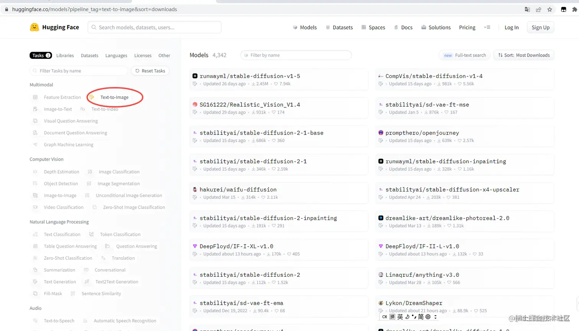Switch to the Licenses filter tab

143,55
